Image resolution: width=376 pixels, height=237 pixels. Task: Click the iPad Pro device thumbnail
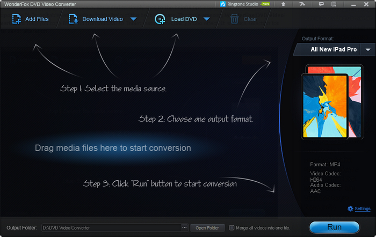point(332,102)
